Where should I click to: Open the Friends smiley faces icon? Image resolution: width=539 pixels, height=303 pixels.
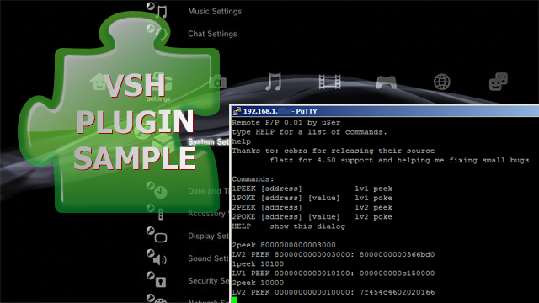(498, 82)
